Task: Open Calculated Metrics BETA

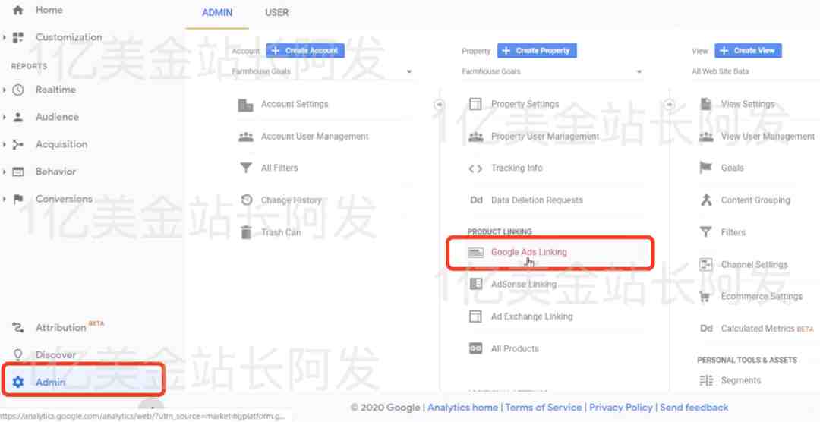Action: tap(767, 329)
